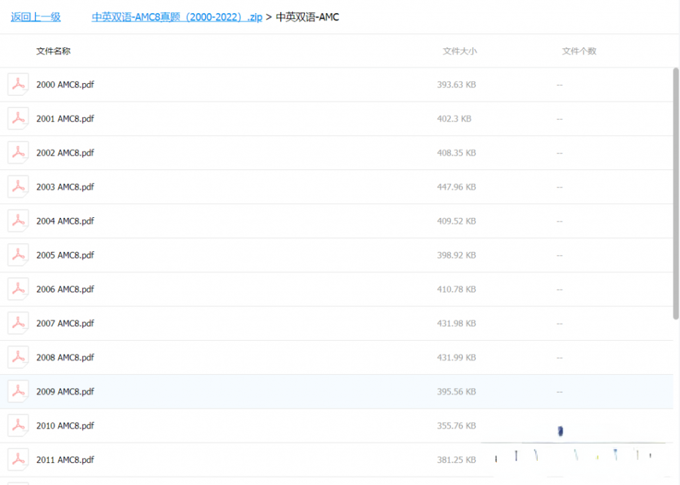The height and width of the screenshot is (485, 680).
Task: Click the 447.96 KB file size value
Action: [456, 187]
